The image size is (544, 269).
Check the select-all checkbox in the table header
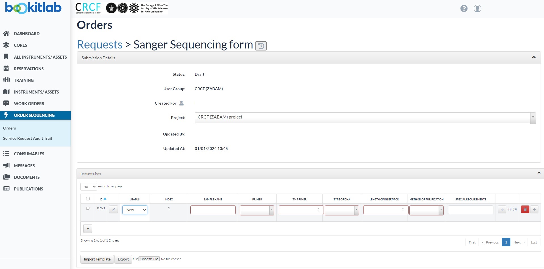point(88,199)
